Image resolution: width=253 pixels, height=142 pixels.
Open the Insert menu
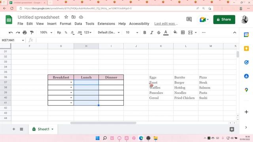point(52,24)
